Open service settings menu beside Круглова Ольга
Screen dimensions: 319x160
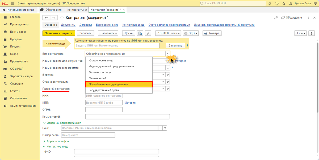pos(315,3)
